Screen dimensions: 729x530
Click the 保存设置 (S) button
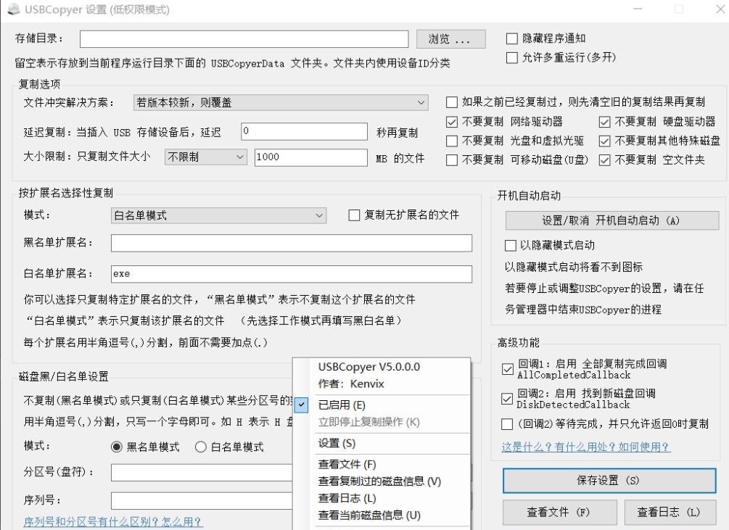click(x=608, y=481)
